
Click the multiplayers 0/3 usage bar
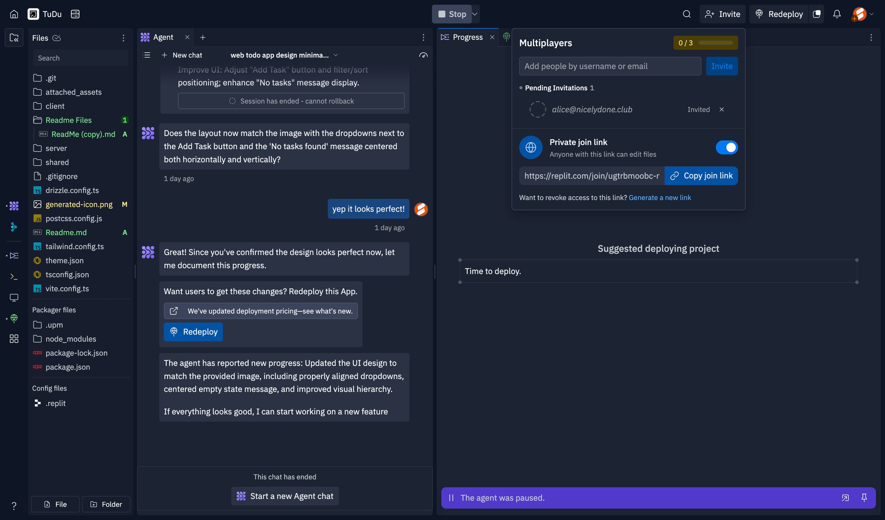(x=705, y=43)
